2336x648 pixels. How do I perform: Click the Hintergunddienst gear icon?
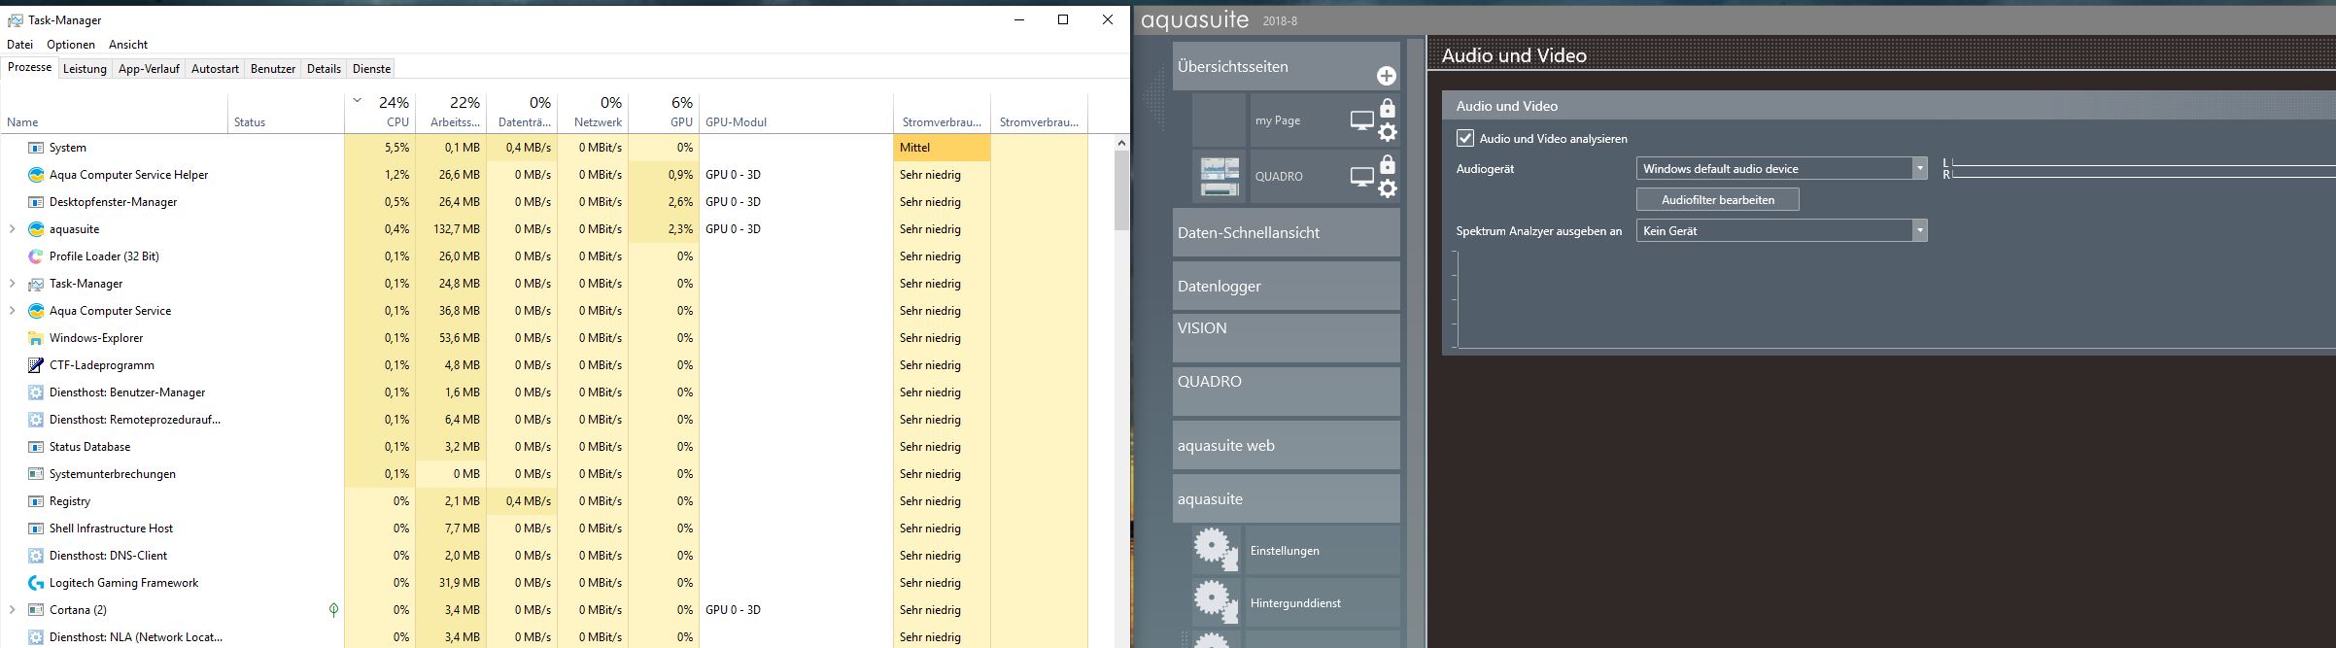[1215, 602]
